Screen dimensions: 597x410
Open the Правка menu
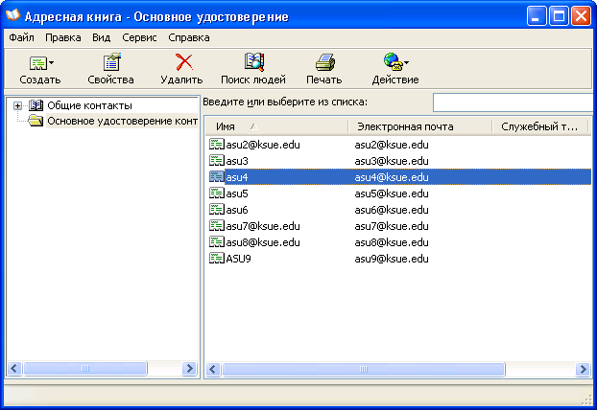tap(62, 37)
